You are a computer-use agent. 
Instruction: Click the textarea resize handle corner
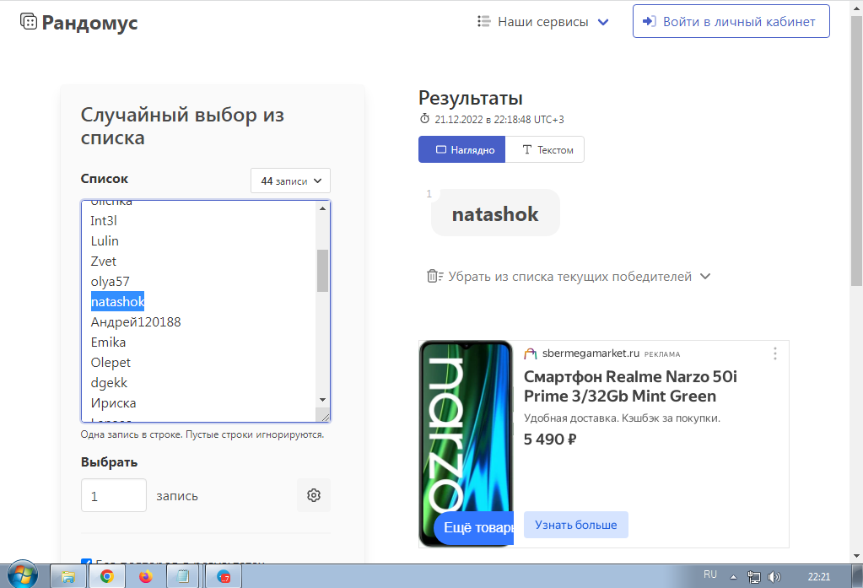(325, 417)
